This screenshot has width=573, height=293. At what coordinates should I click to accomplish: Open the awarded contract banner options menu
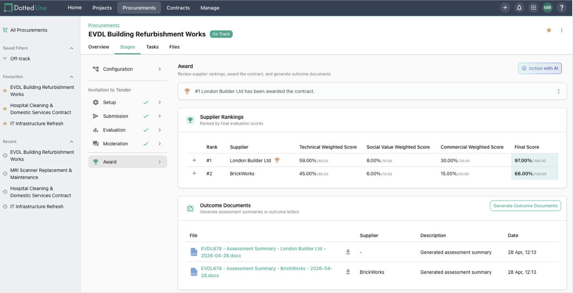coord(558,91)
